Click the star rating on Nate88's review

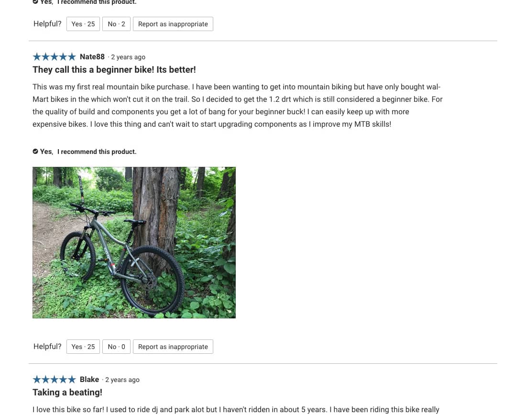pos(55,57)
